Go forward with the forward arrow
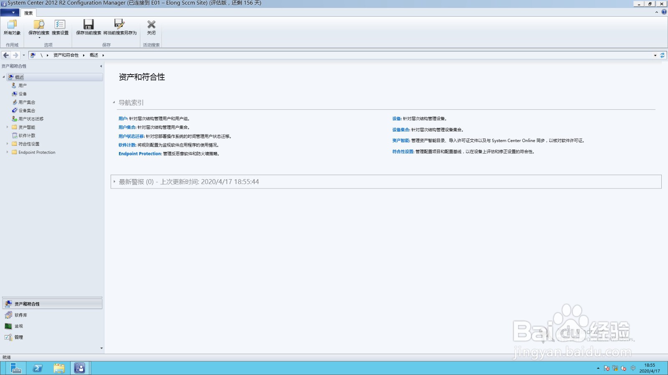Screen dimensions: 668x375 [15, 55]
